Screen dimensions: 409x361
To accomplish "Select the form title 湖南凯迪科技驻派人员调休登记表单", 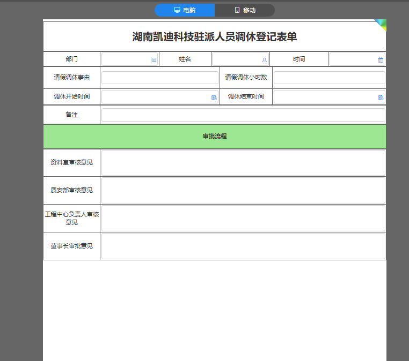I will pyautogui.click(x=214, y=37).
